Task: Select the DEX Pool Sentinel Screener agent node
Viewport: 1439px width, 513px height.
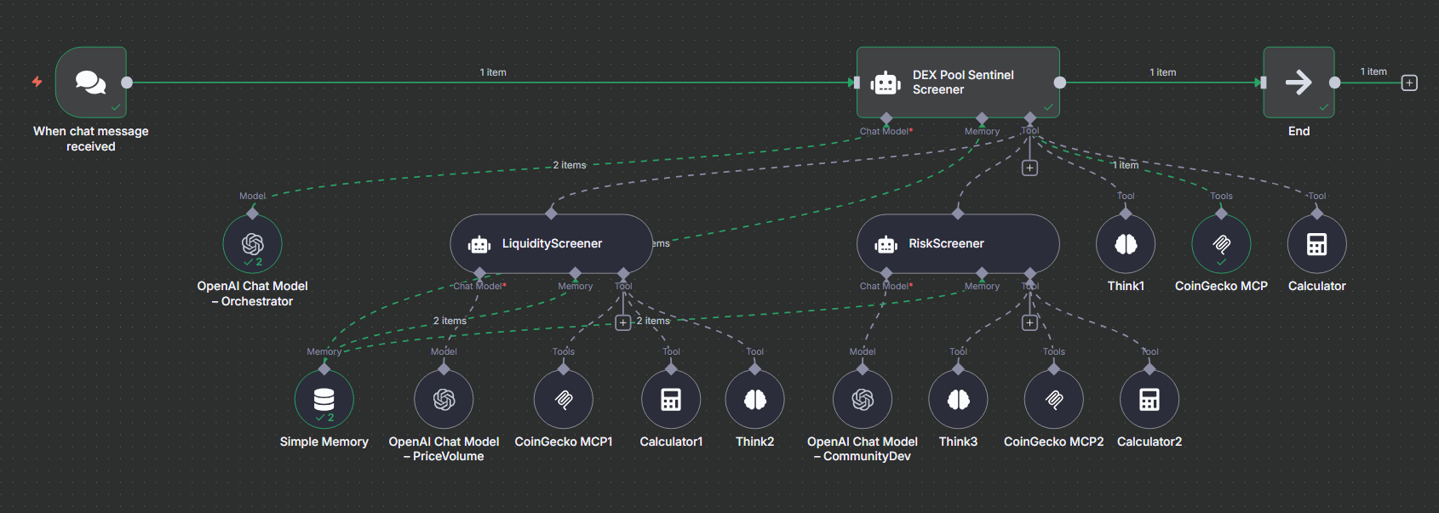Action: tap(957, 83)
